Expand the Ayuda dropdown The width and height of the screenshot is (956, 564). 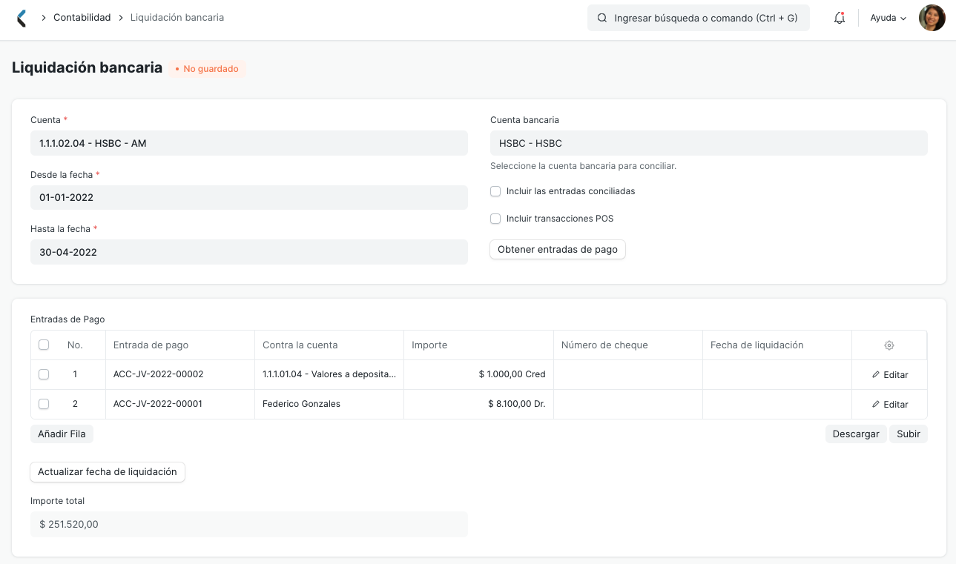point(889,18)
